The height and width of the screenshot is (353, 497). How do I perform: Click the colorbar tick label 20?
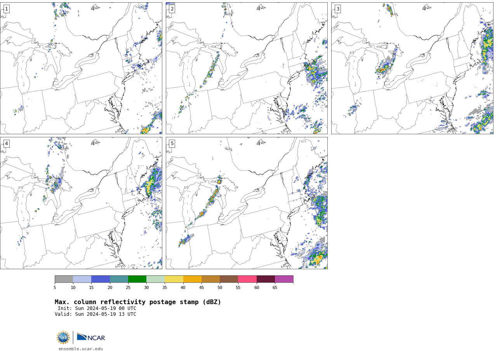[x=110, y=287]
